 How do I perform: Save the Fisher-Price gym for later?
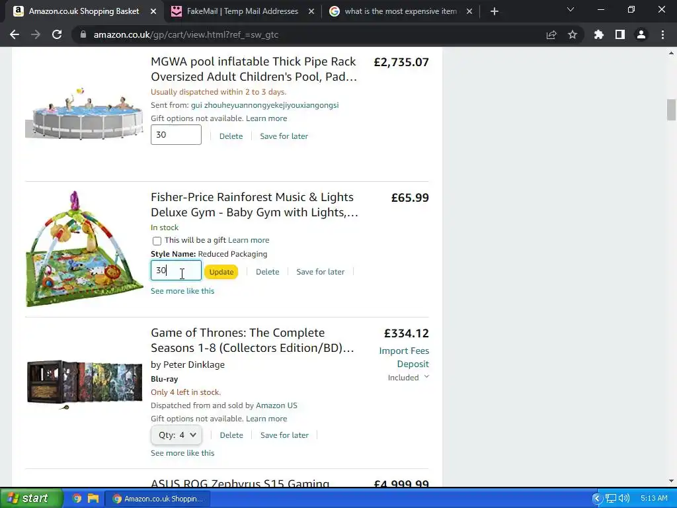(x=321, y=272)
